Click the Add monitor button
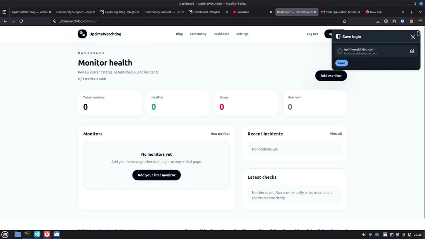Screen dimensions: 425x239 331,76
